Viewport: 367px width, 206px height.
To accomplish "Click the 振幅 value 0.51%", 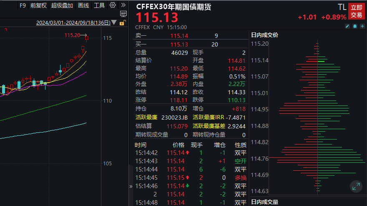I will [x=237, y=76].
